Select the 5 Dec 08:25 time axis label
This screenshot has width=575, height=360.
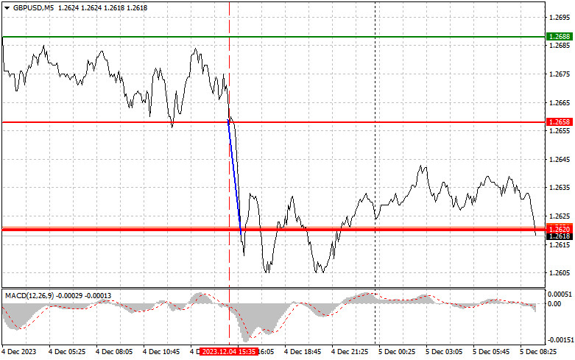coord(538,352)
